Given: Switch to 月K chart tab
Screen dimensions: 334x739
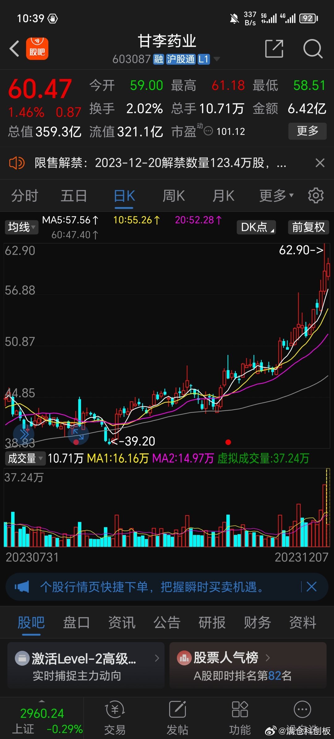Looking at the screenshot, I should click(x=223, y=196).
